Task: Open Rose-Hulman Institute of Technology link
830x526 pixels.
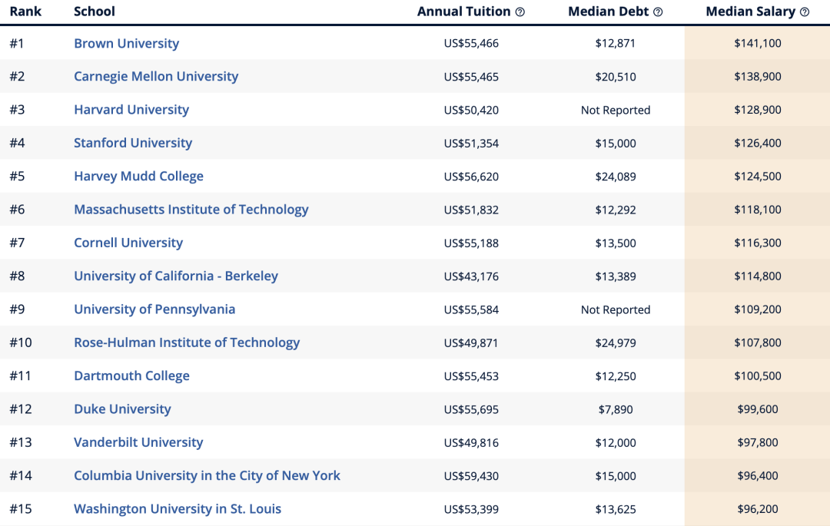Action: click(187, 343)
